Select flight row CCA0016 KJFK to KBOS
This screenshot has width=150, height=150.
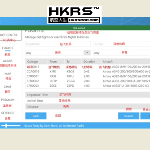(x=88, y=72)
